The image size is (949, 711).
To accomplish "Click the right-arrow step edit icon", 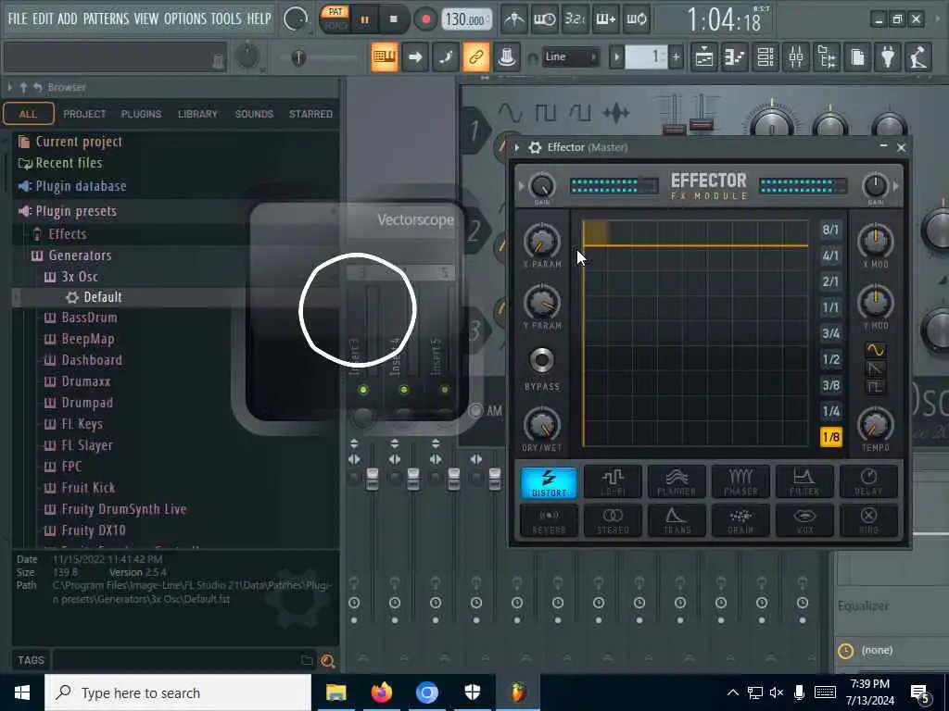I will [x=415, y=57].
